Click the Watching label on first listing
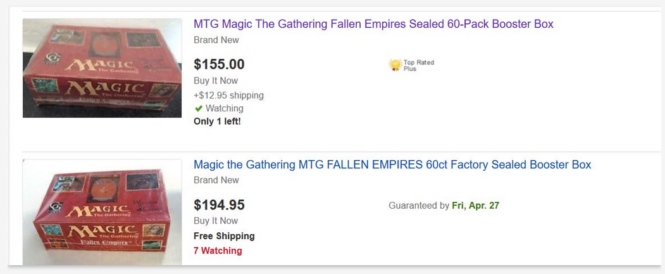The width and height of the screenshot is (665, 274). (224, 109)
